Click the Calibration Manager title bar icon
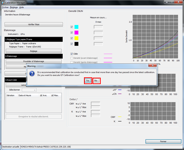 (x=3, y=2)
